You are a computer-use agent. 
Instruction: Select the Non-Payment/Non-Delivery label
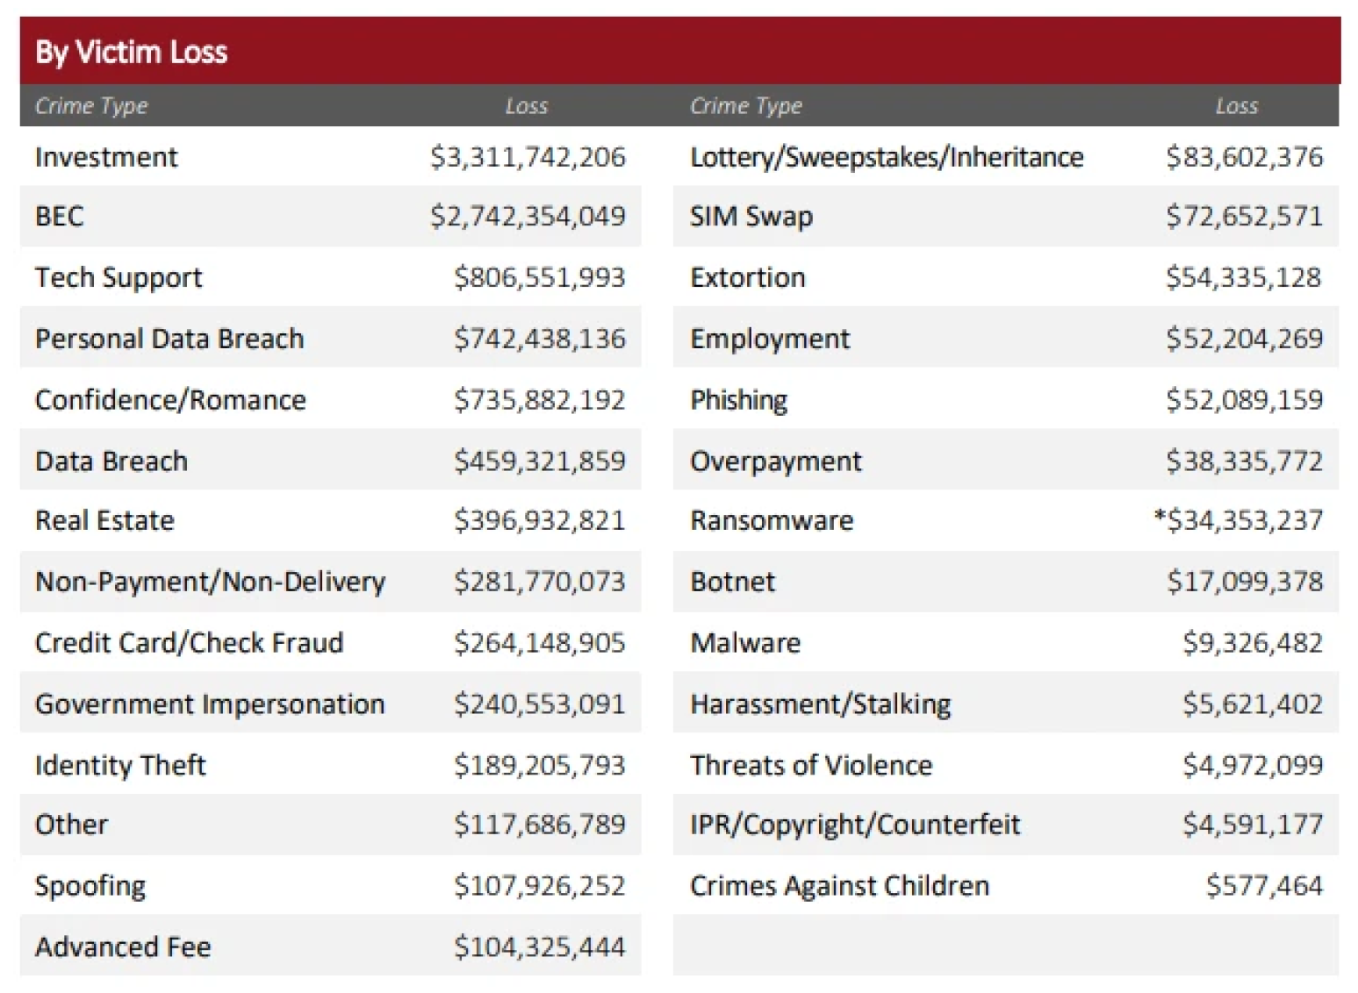(x=210, y=582)
